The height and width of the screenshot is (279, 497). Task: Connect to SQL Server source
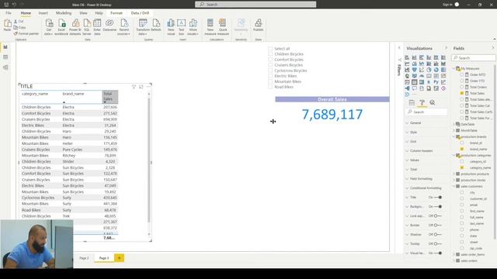[87, 27]
